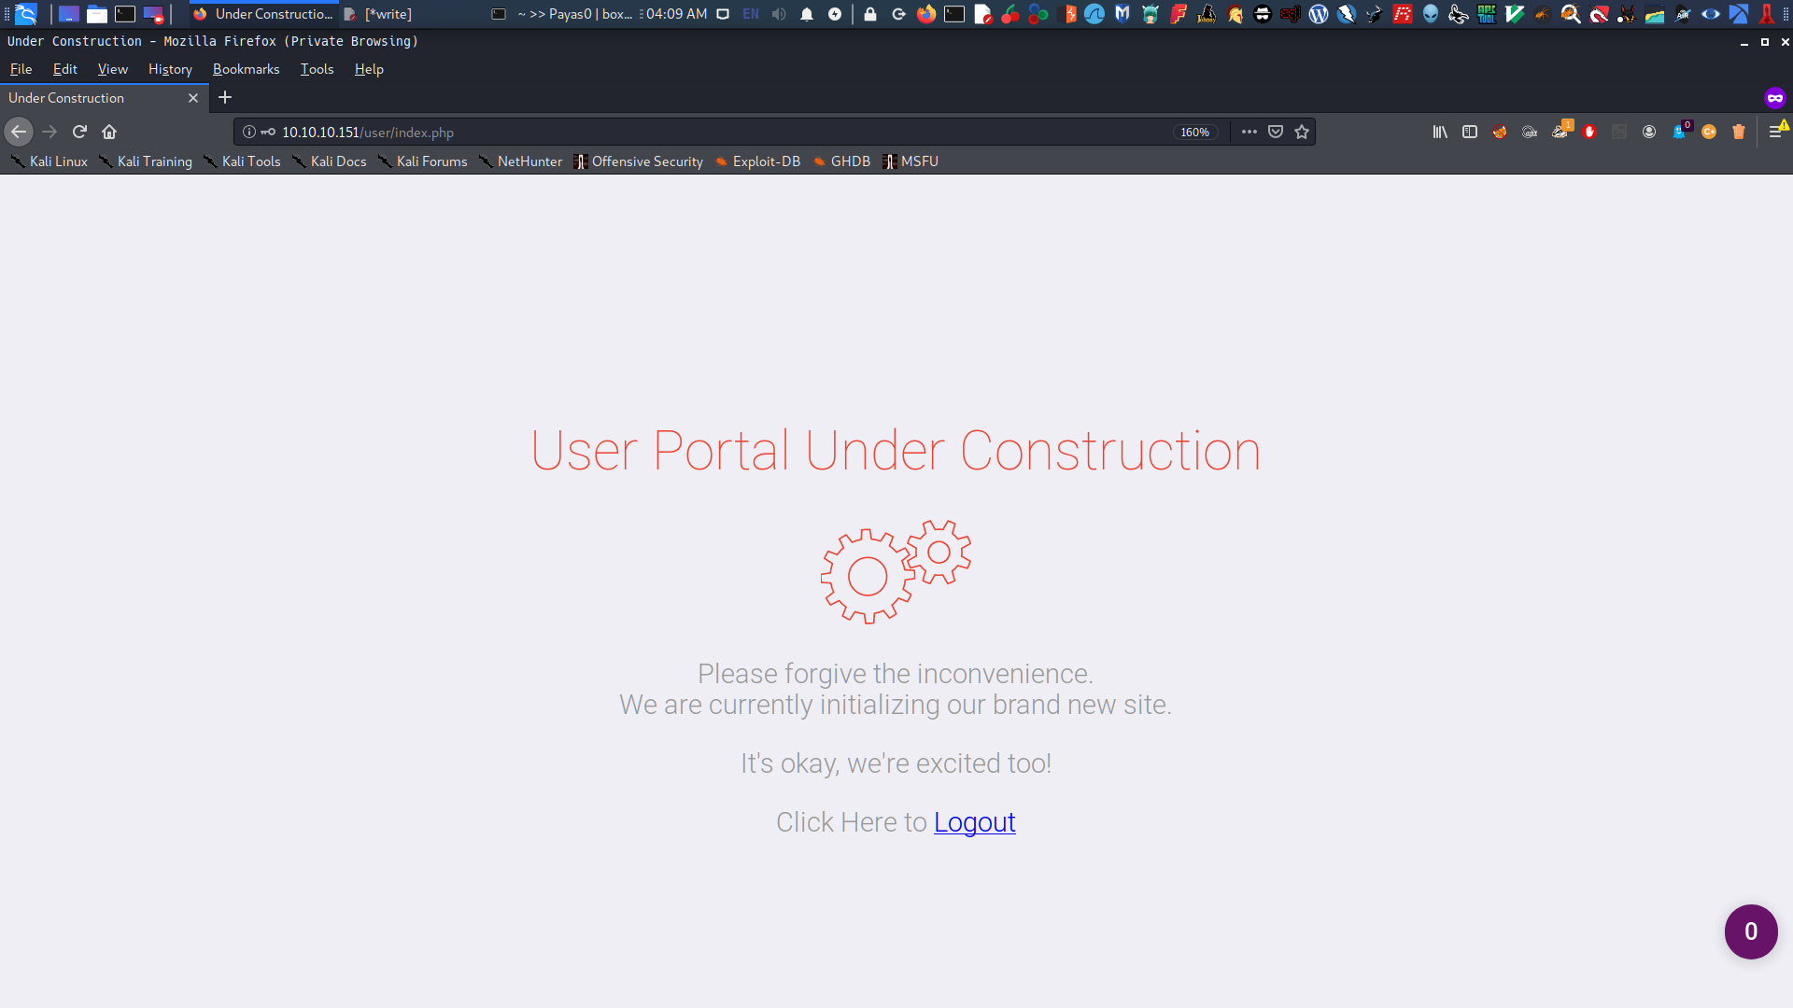Open the Firefox hamburger application menu

coord(1776,132)
